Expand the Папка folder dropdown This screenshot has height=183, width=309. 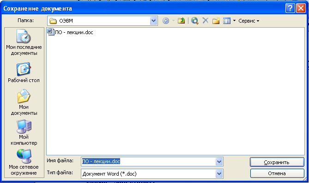[x=153, y=21]
